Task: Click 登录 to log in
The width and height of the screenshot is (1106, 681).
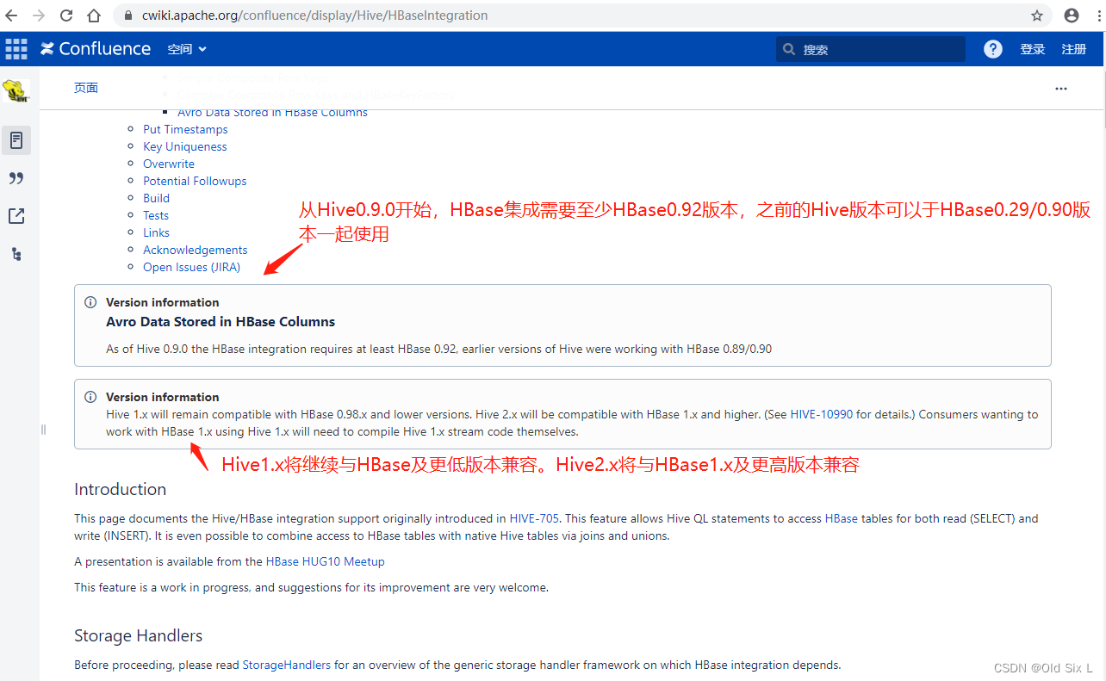Action: click(x=1033, y=49)
